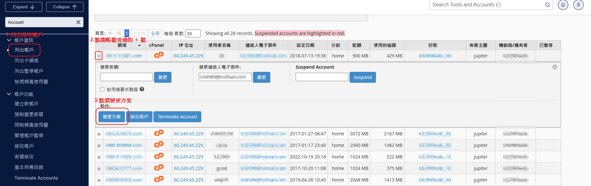
Task: Collapse the first account row's minus toggle
Action: click(x=99, y=56)
